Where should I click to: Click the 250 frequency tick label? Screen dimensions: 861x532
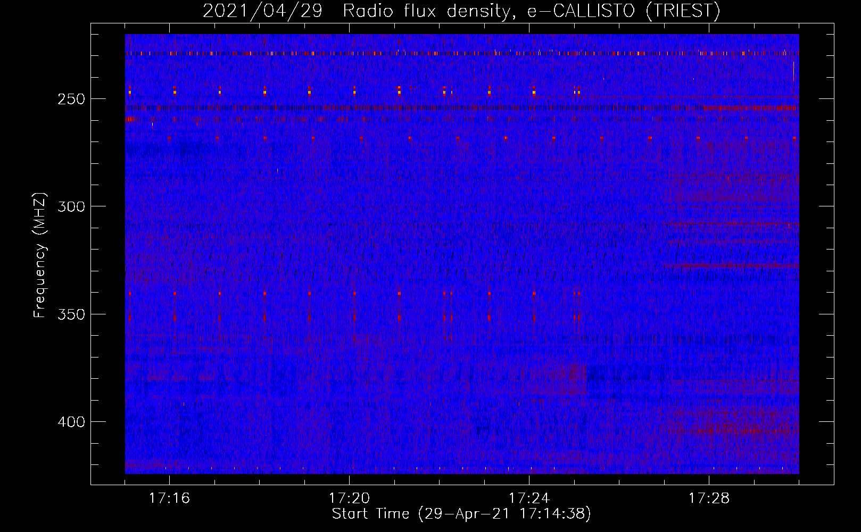tap(71, 99)
